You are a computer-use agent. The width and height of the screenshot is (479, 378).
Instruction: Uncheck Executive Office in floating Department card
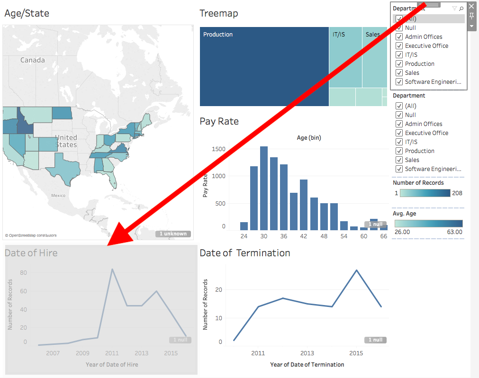pos(399,46)
